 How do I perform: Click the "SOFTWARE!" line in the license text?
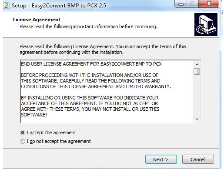(34, 115)
